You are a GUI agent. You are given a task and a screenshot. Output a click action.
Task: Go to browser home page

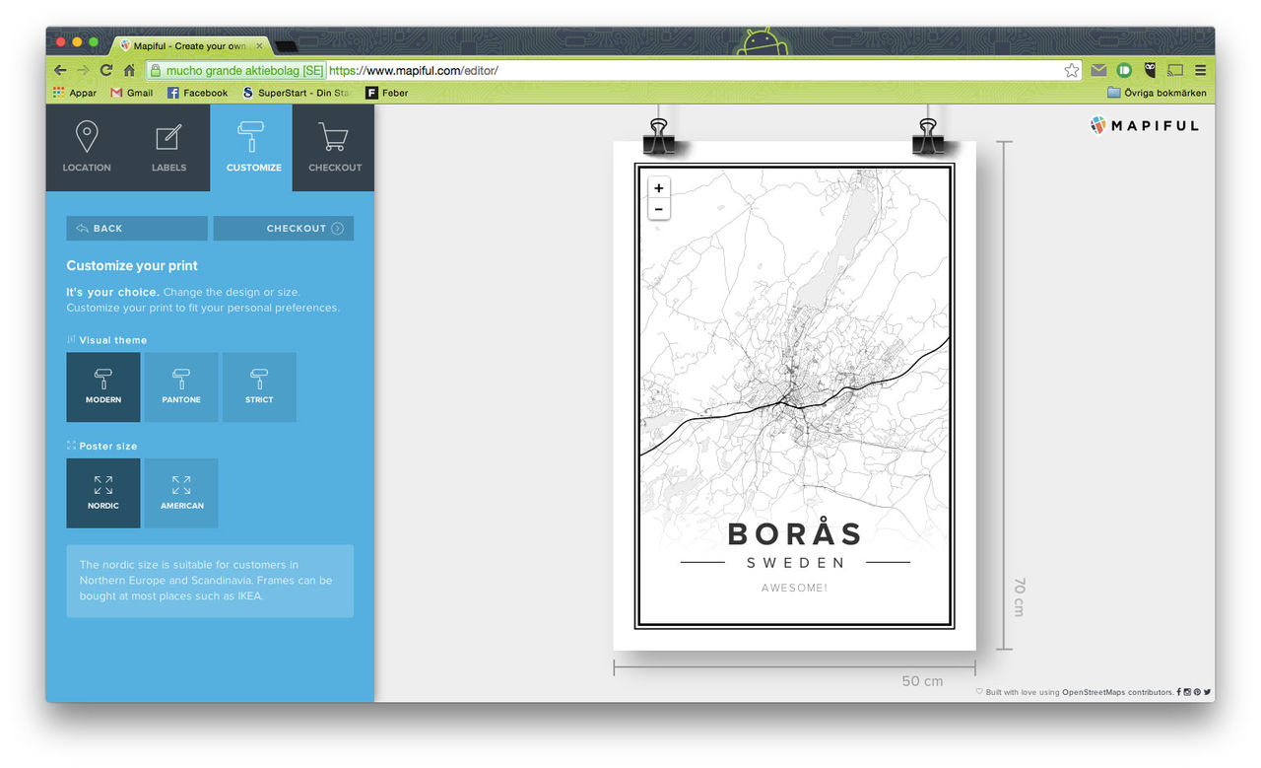tap(129, 71)
